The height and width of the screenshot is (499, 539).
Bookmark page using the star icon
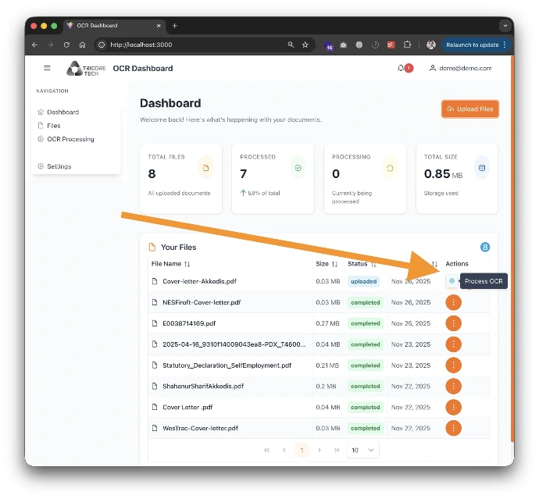pos(305,45)
